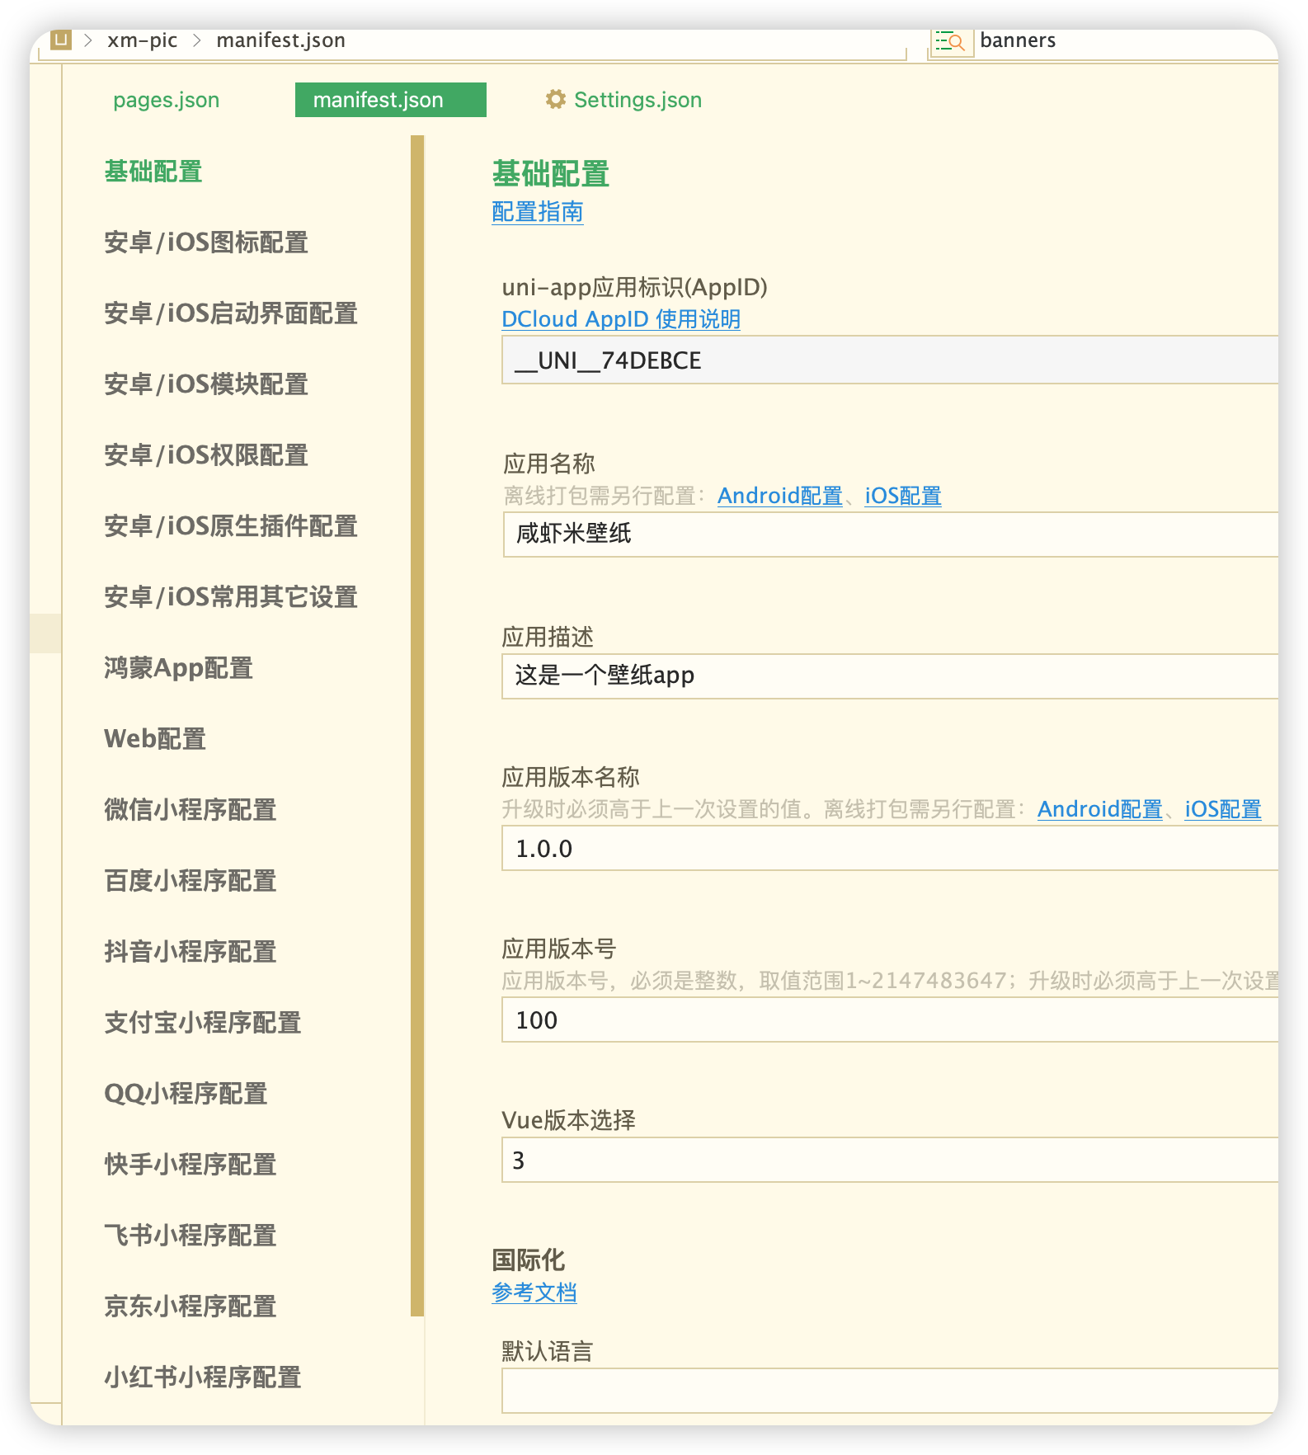
Task: Select 小红书小程序配置 in sidebar
Action: 203,1377
